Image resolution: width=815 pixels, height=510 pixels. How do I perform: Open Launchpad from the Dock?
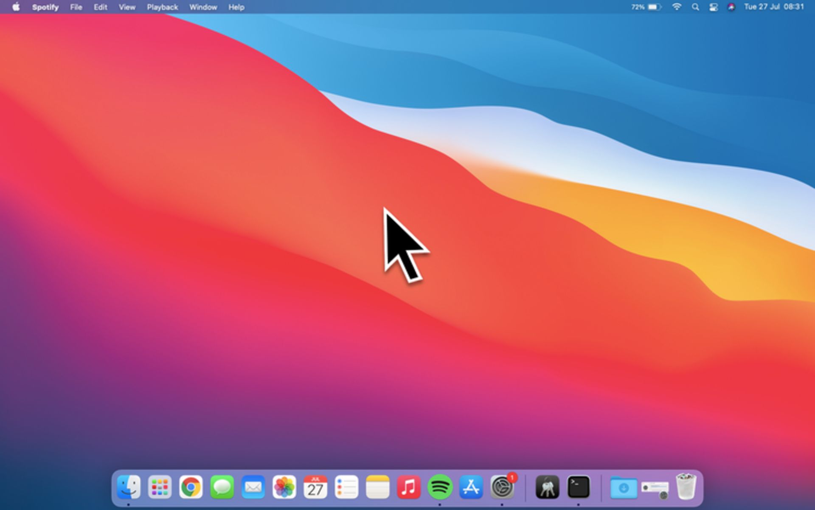pos(160,487)
